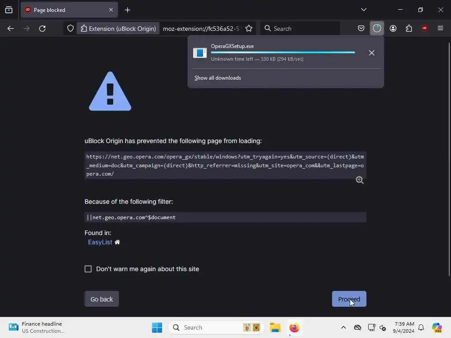Click the blocked net.geo.opera.com URL text
This screenshot has width=451, height=338.
tap(225, 165)
